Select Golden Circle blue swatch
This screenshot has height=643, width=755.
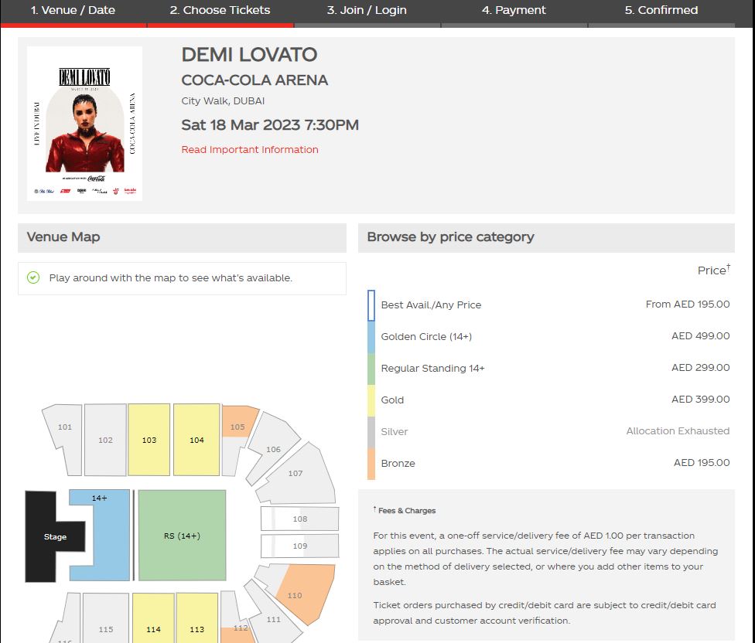pos(371,337)
